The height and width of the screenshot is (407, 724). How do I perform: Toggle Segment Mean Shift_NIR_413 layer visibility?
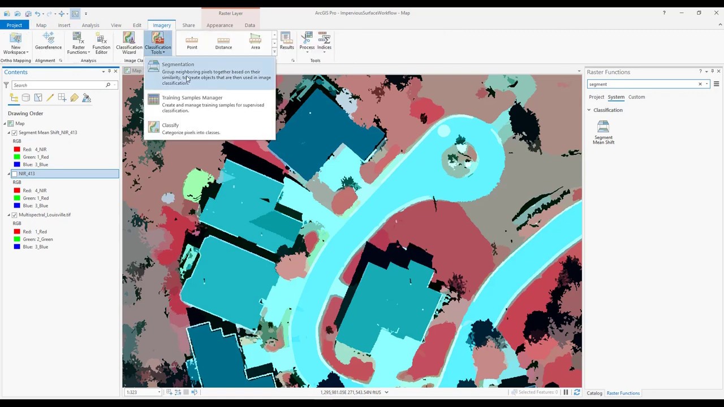pyautogui.click(x=15, y=132)
